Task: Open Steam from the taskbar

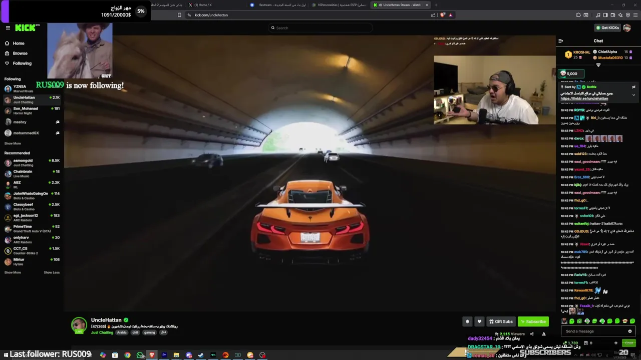Action: point(201,355)
